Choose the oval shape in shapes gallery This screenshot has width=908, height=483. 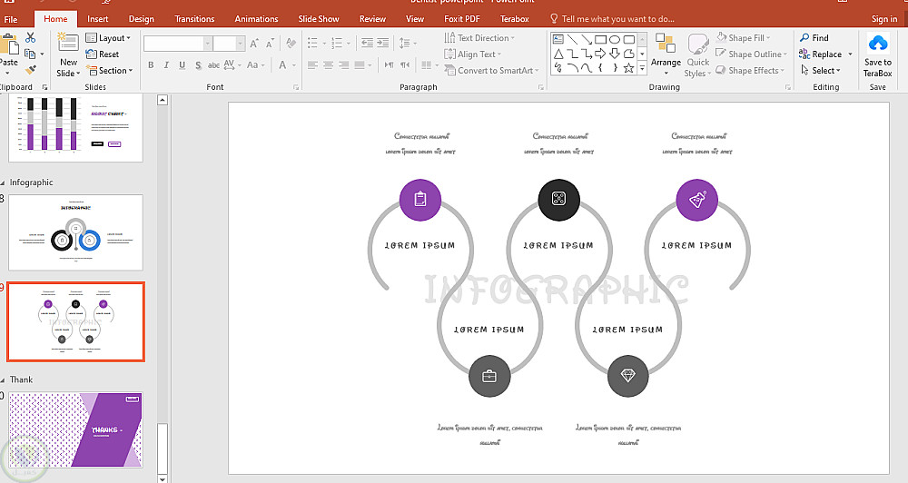(x=615, y=39)
